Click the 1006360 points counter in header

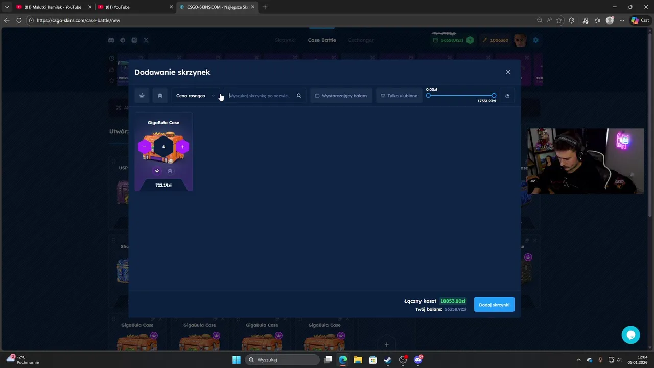click(x=499, y=40)
